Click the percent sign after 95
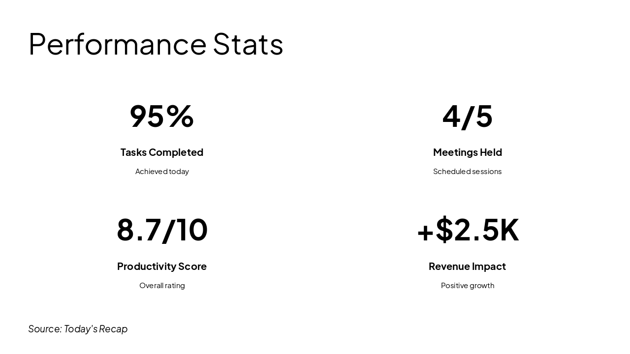 pyautogui.click(x=180, y=117)
